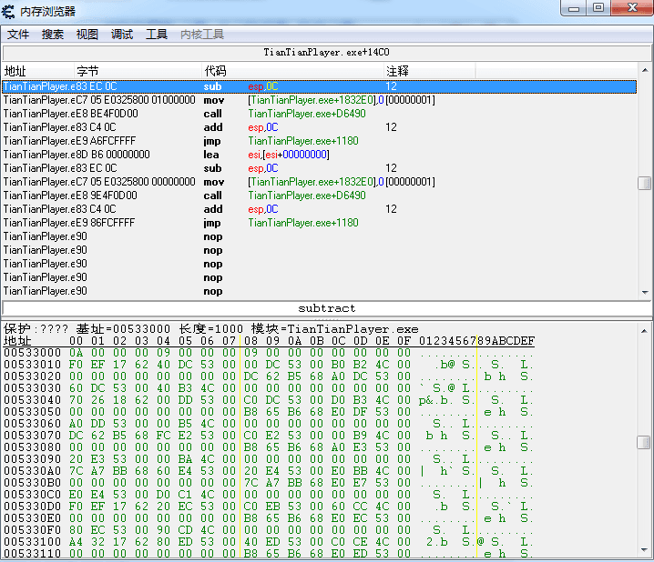Click the 字节 column header
The width and height of the screenshot is (654, 562).
(138, 71)
